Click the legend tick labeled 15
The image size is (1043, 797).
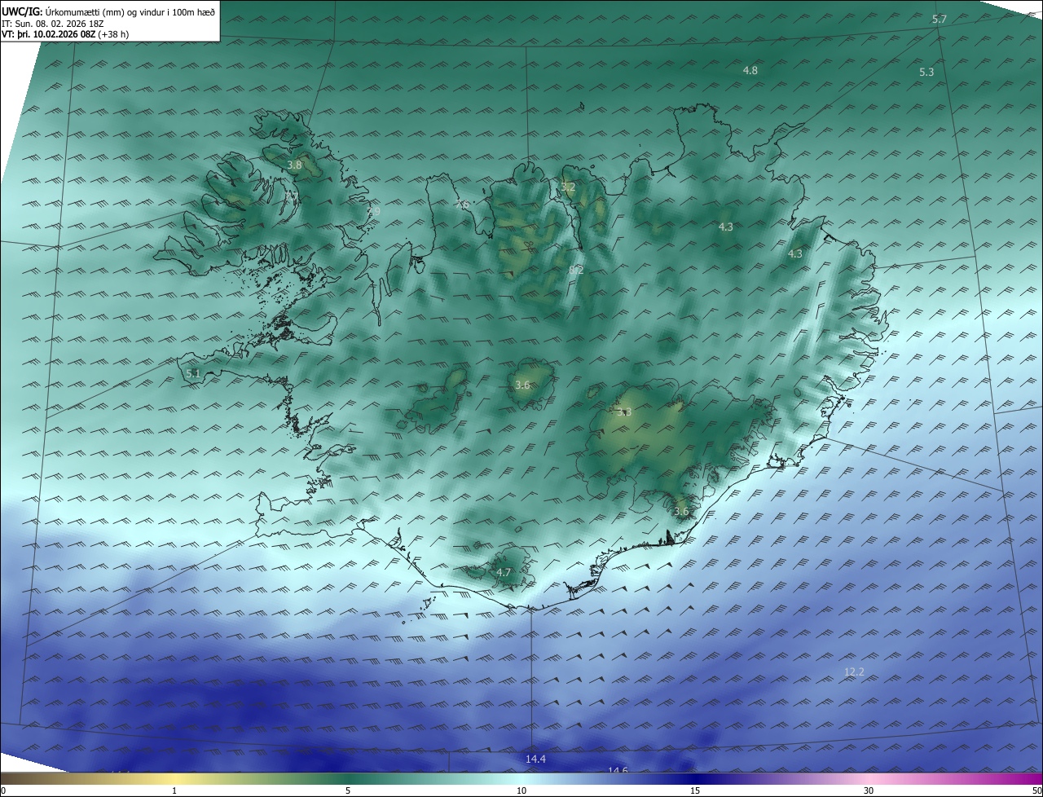[x=695, y=790]
